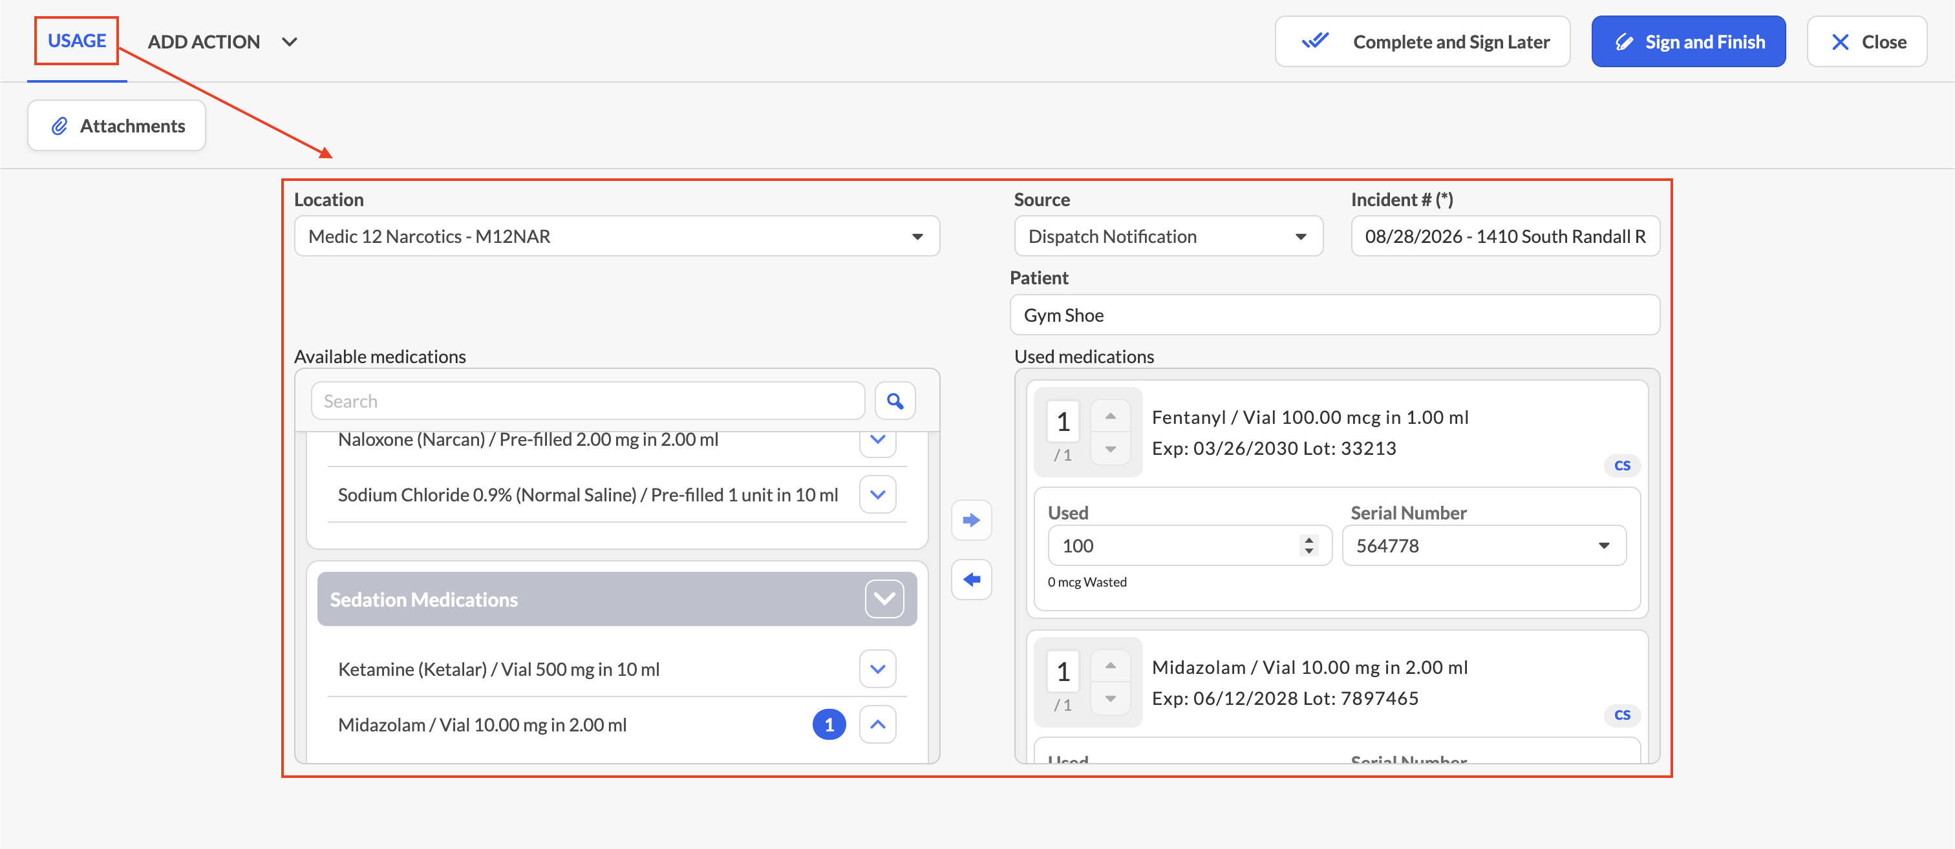
Task: Open the Attachments panel
Action: 117,125
